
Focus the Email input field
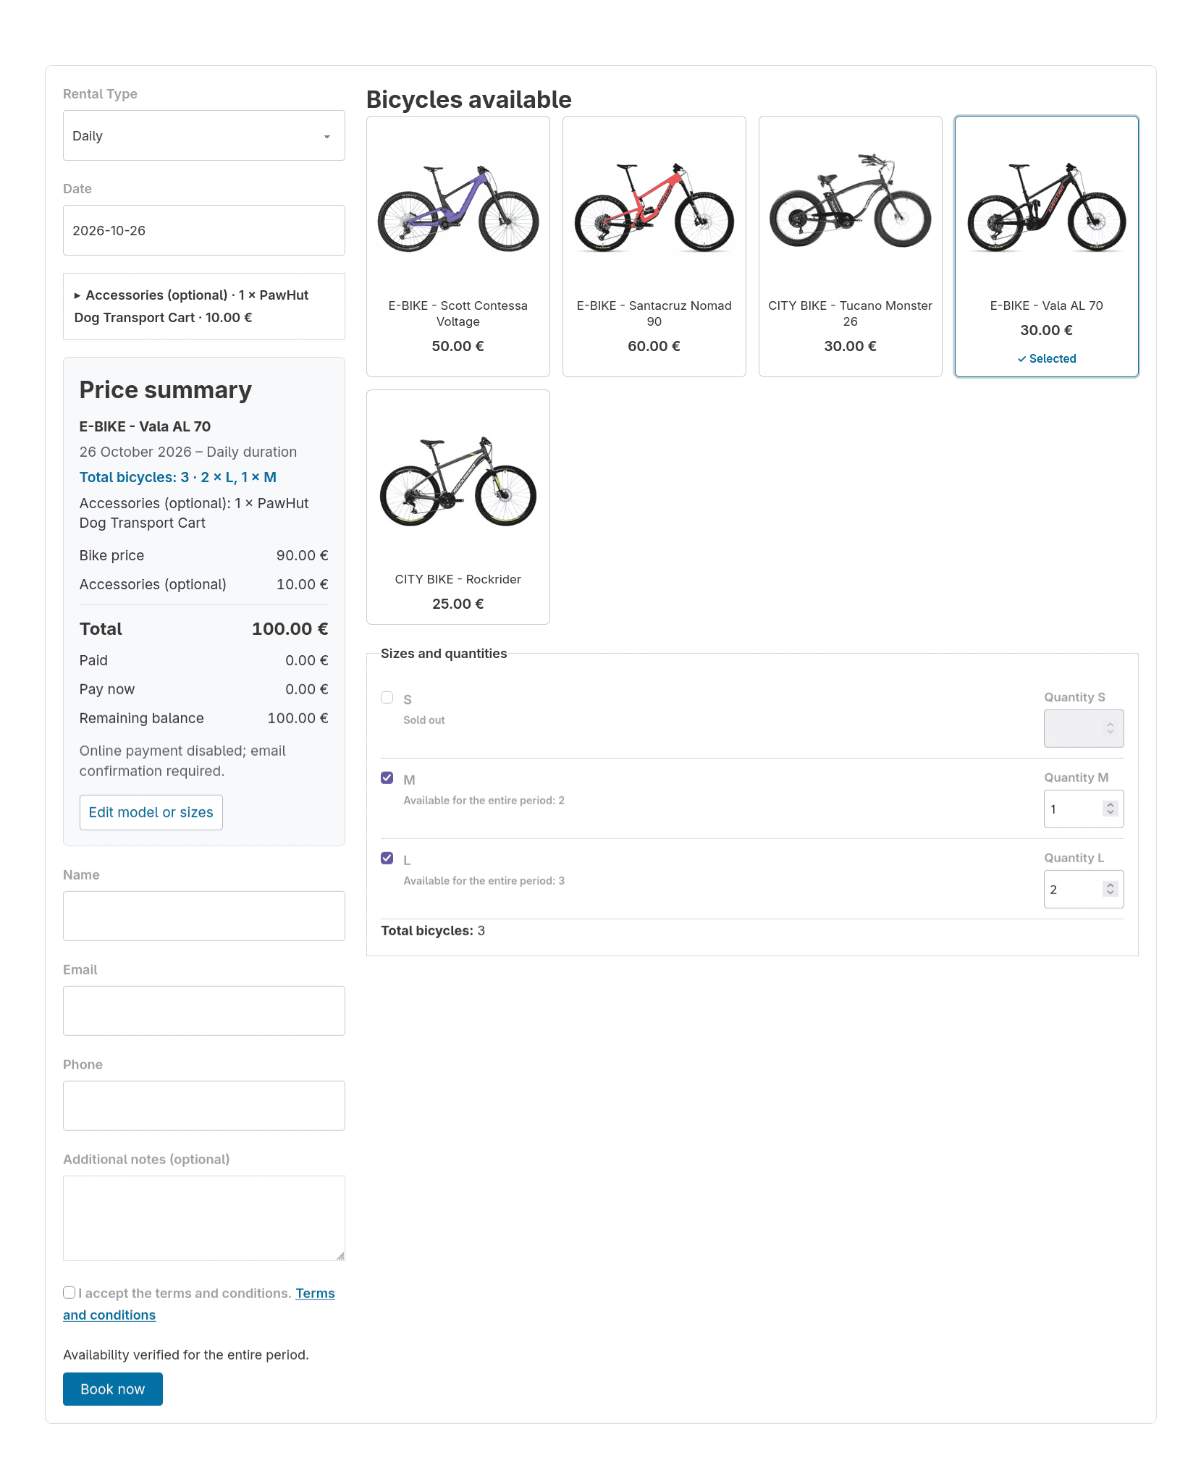[x=203, y=1011]
